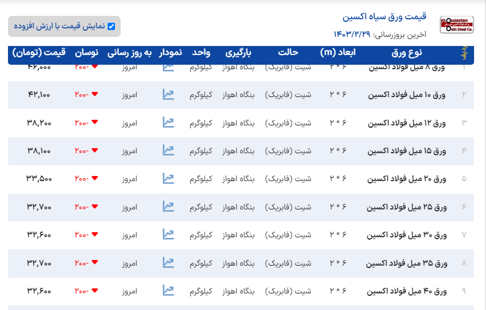View chart for 20 mm Oxin sheet
Viewport: 486px width, 310px height.
point(168,178)
